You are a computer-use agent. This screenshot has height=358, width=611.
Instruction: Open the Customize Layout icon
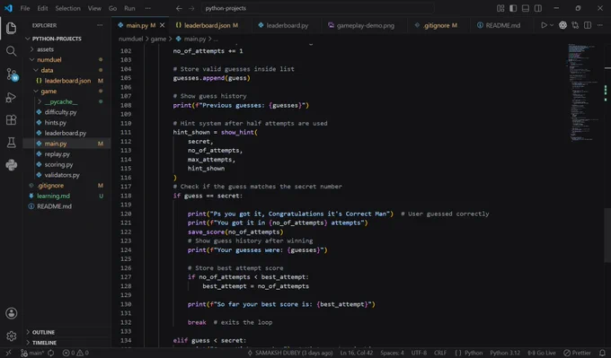pos(500,8)
